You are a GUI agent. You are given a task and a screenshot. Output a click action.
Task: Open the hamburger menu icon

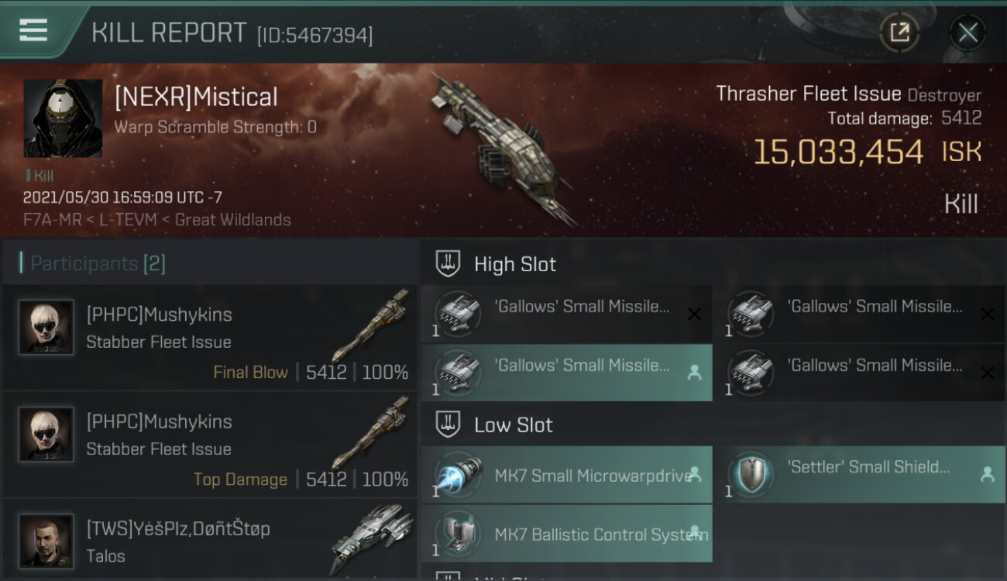click(33, 30)
